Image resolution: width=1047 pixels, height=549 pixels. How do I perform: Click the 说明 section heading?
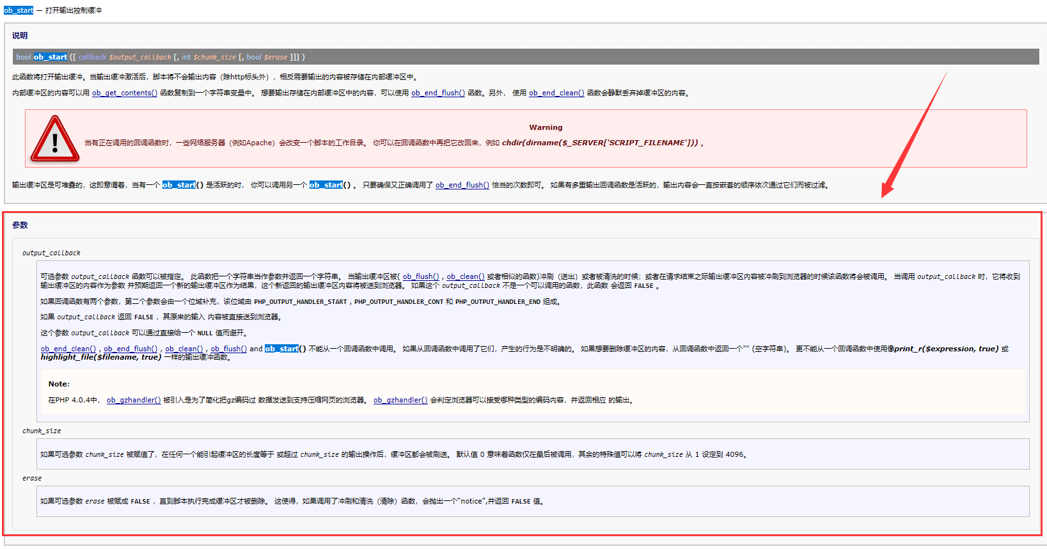point(20,36)
